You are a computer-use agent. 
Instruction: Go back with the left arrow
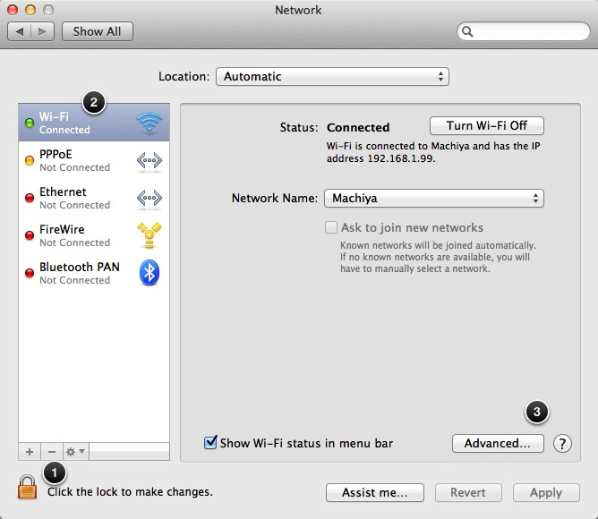[x=20, y=31]
